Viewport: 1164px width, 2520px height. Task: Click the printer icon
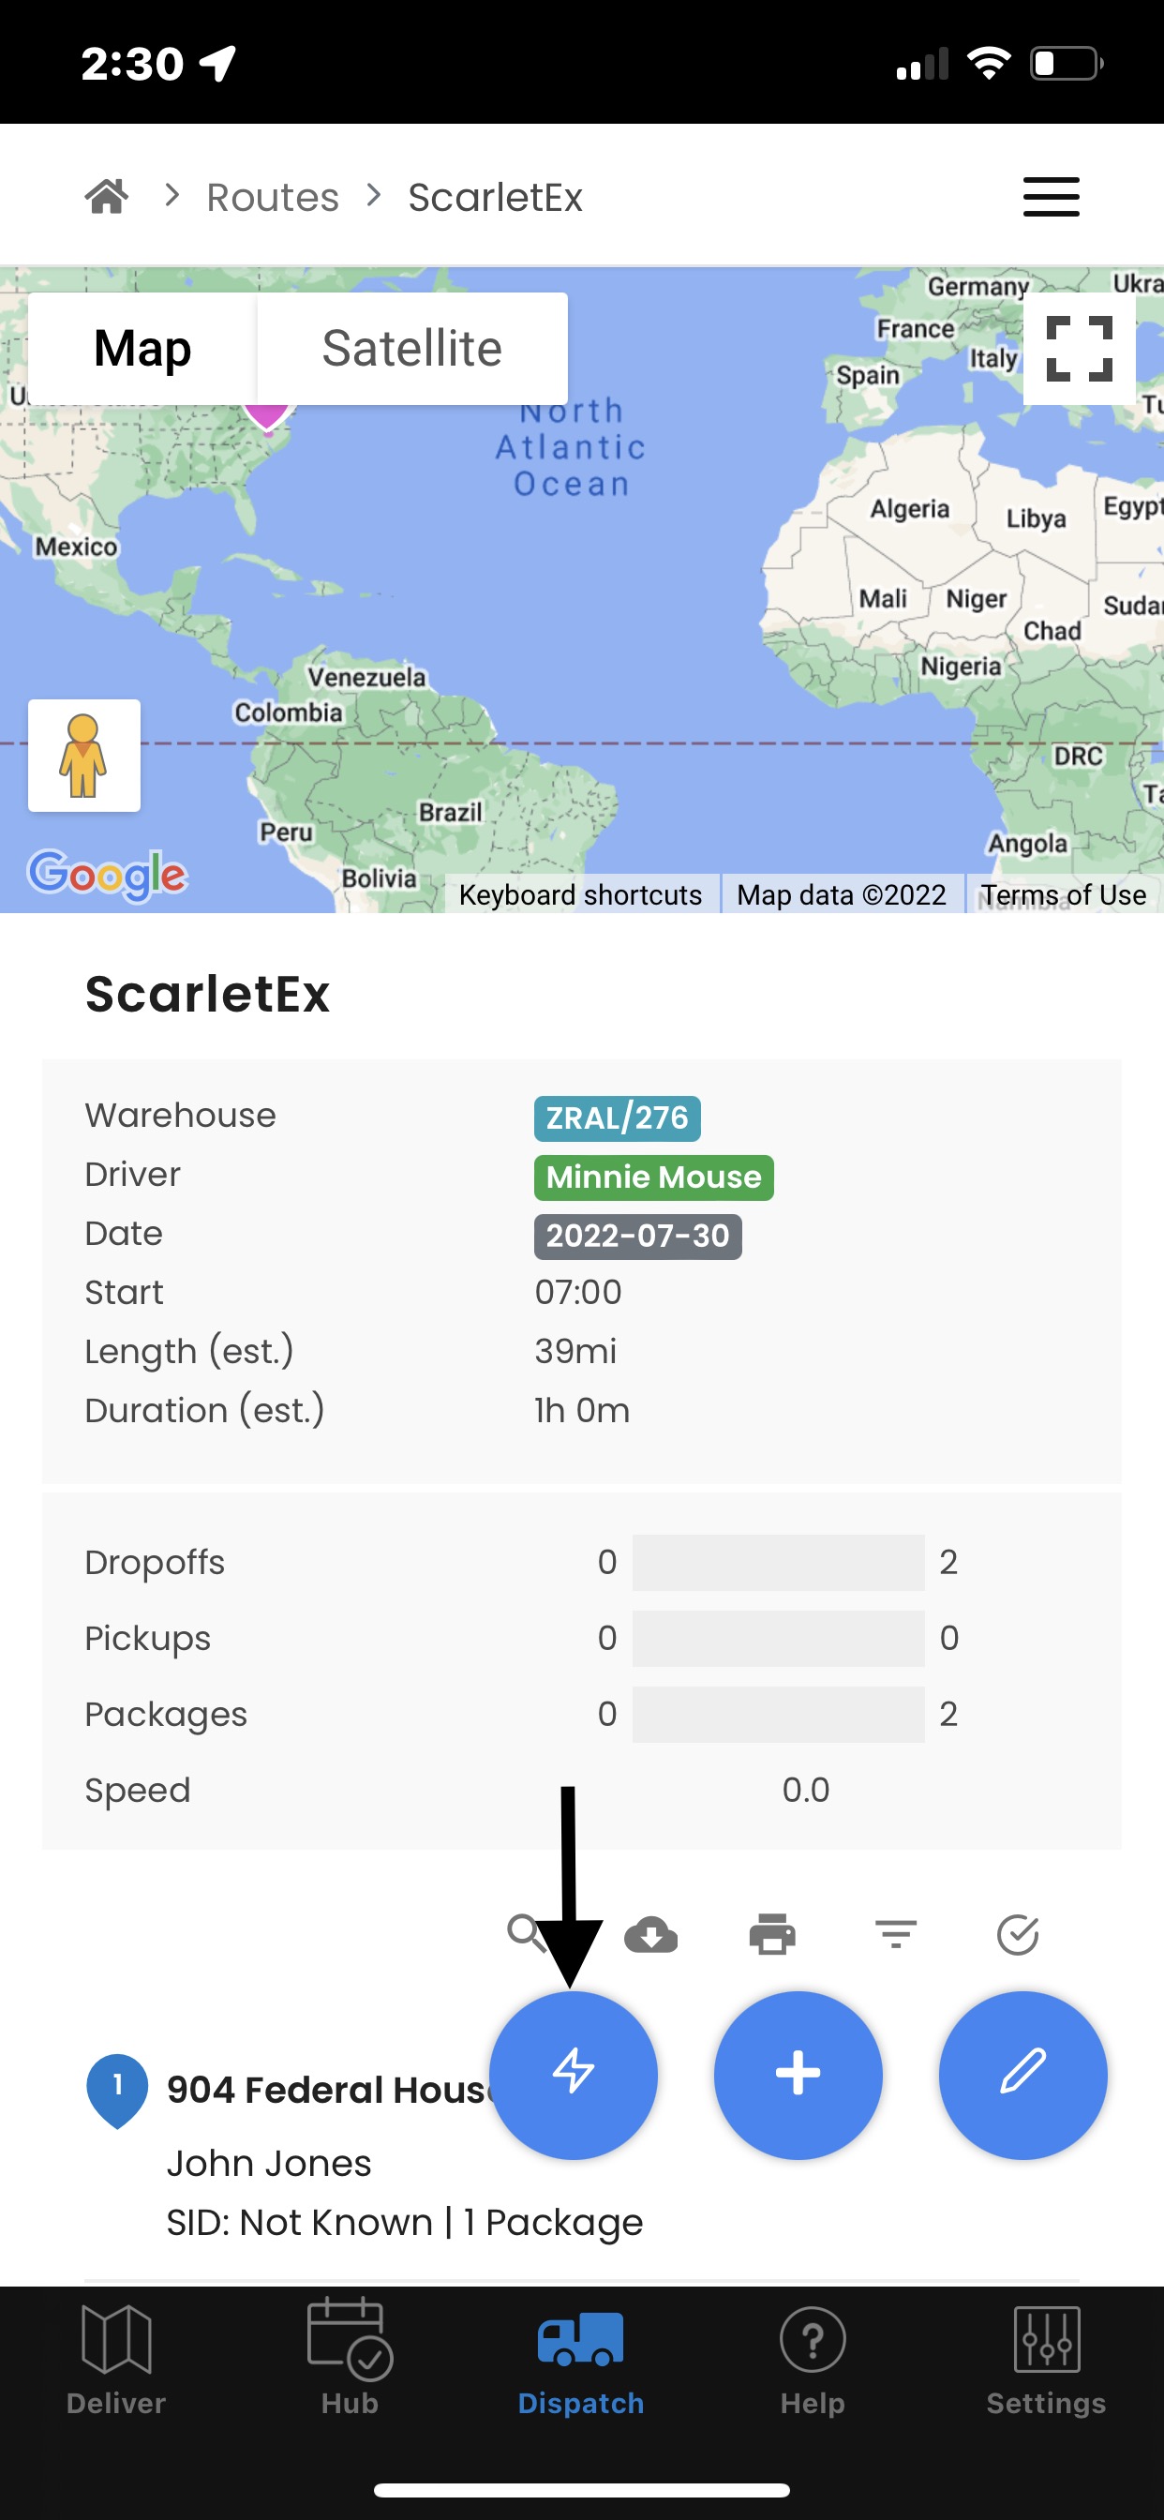point(771,1934)
